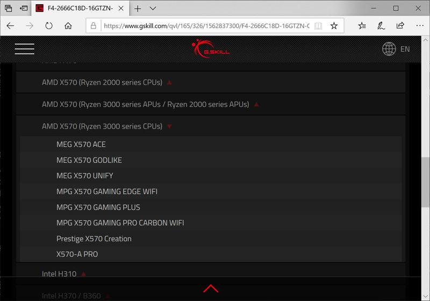Maximize the browser window
Image resolution: width=430 pixels, height=301 pixels.
click(x=396, y=9)
